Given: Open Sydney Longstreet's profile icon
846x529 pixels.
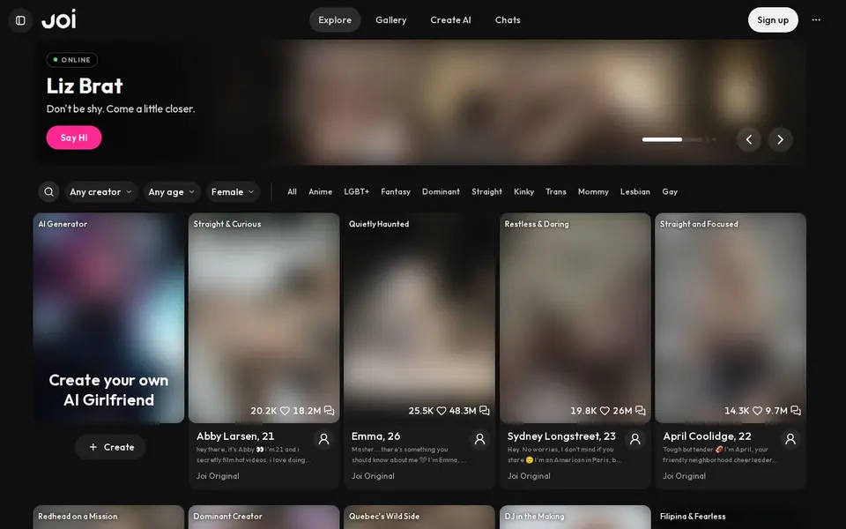Looking at the screenshot, I should (x=635, y=439).
